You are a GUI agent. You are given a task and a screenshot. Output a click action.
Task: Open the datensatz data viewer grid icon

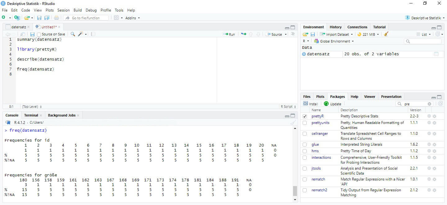pos(436,54)
